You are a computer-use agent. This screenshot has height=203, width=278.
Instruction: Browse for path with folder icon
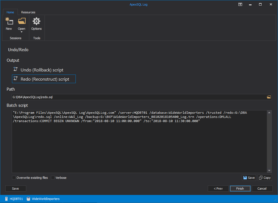[x=269, y=97]
